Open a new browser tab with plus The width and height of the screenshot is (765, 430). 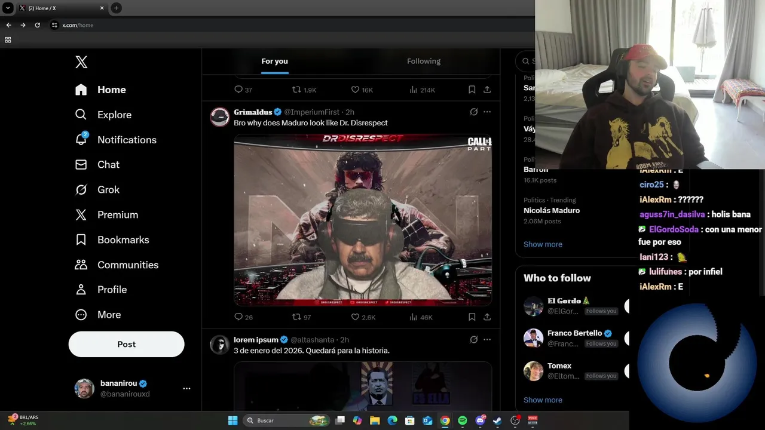click(x=116, y=8)
